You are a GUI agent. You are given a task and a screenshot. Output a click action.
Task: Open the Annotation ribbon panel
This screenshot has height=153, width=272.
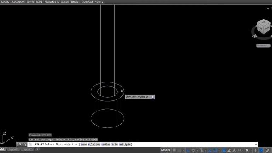point(18,2)
